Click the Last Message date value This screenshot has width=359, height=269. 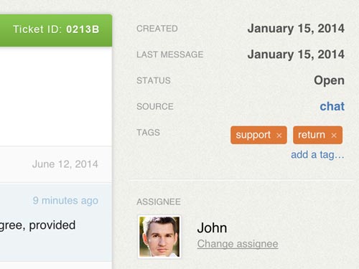click(x=296, y=55)
